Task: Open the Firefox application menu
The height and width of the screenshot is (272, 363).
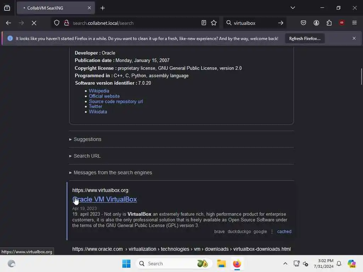Action: pos(354,23)
